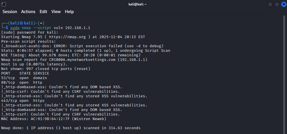Click the 53/tcp open domain line
The image size is (287, 134).
(24, 78)
